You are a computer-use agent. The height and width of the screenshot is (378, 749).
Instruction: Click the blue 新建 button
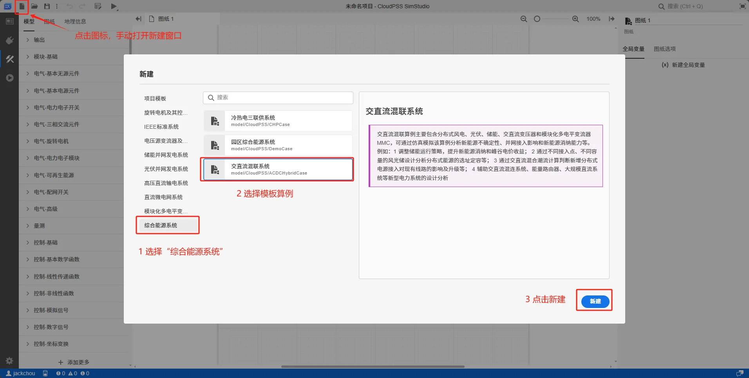coord(595,301)
